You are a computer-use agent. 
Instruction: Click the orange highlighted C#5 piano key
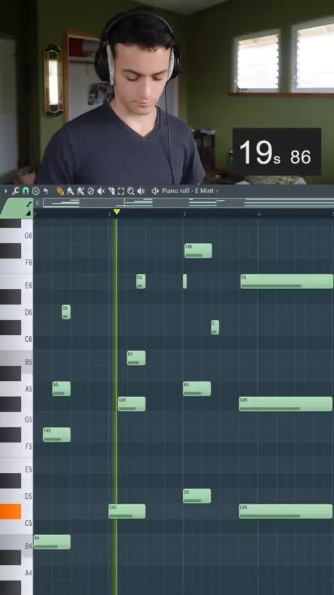click(10, 511)
